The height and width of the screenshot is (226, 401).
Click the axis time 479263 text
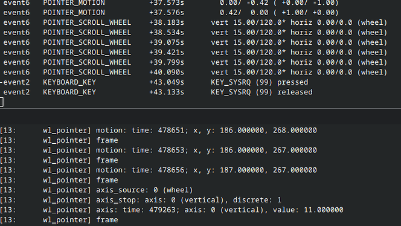pyautogui.click(x=149, y=210)
